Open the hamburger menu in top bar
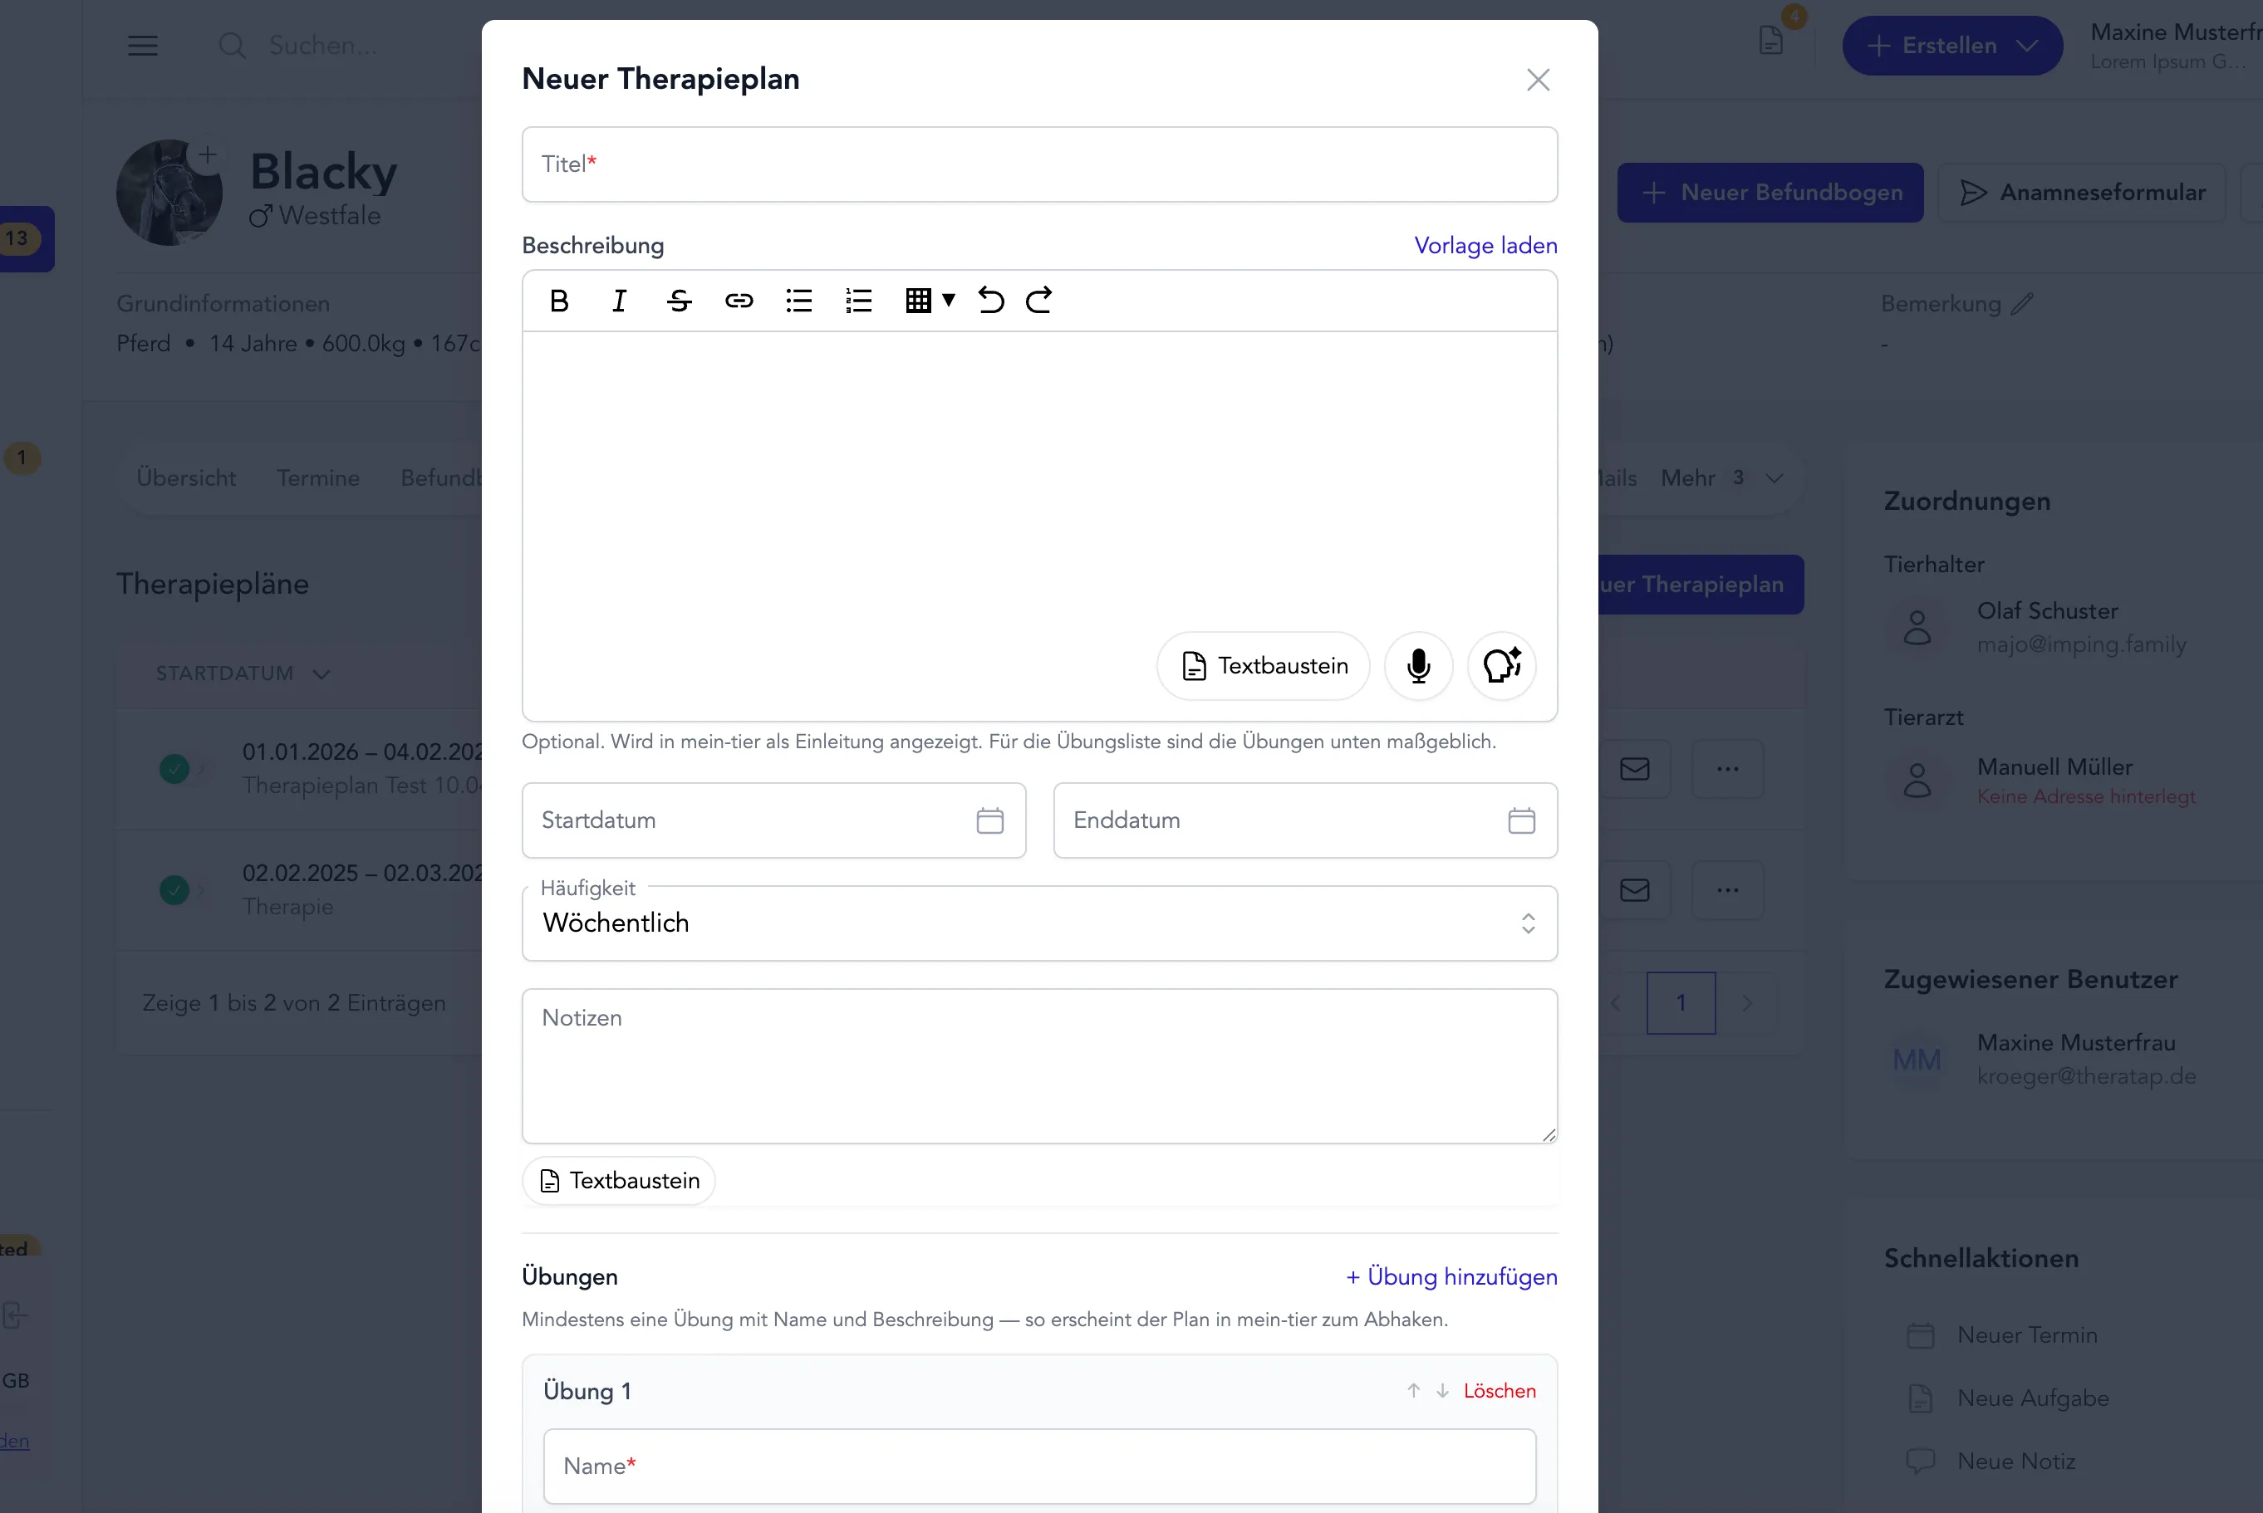Image resolution: width=2263 pixels, height=1513 pixels. pyautogui.click(x=143, y=46)
